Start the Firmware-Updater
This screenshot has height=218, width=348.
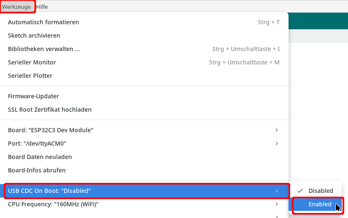34,96
